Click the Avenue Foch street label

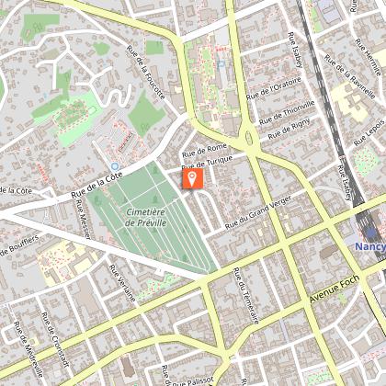334,289
